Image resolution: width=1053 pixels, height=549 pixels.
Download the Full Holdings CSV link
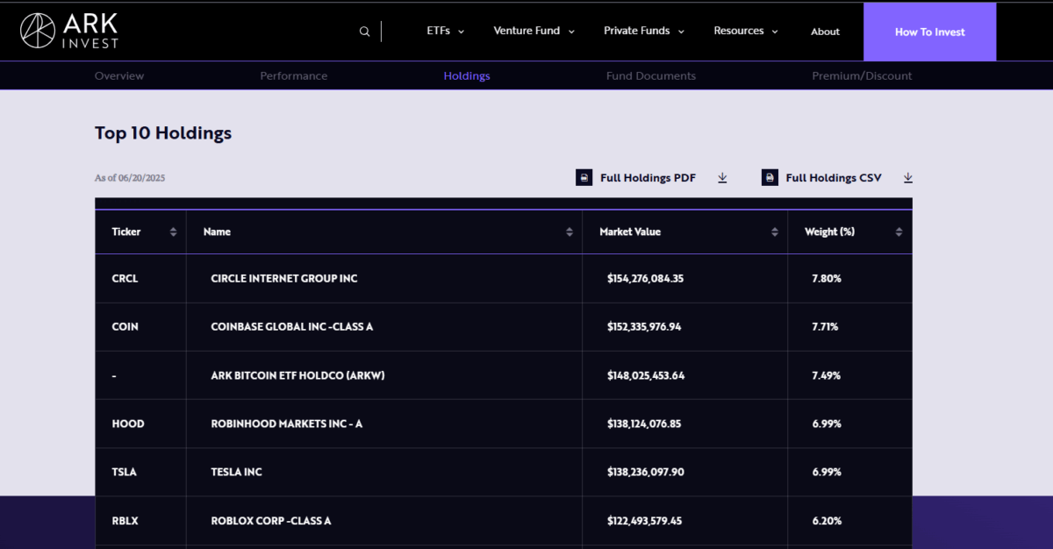click(x=834, y=177)
